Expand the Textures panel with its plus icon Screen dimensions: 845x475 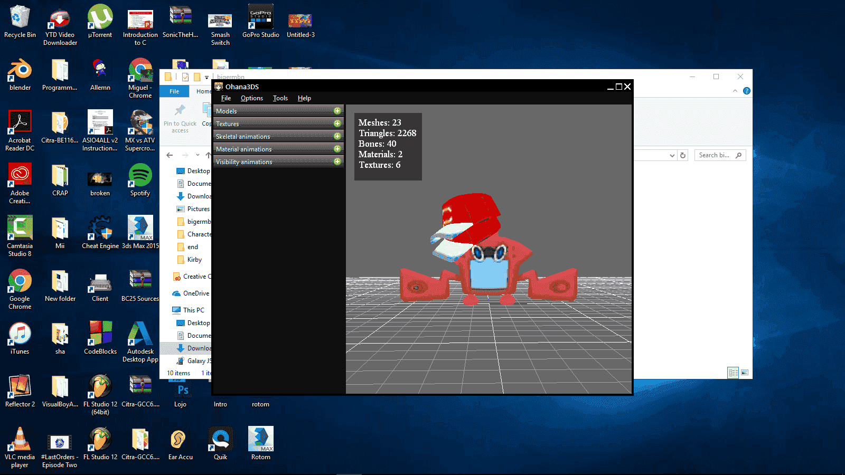pyautogui.click(x=337, y=123)
